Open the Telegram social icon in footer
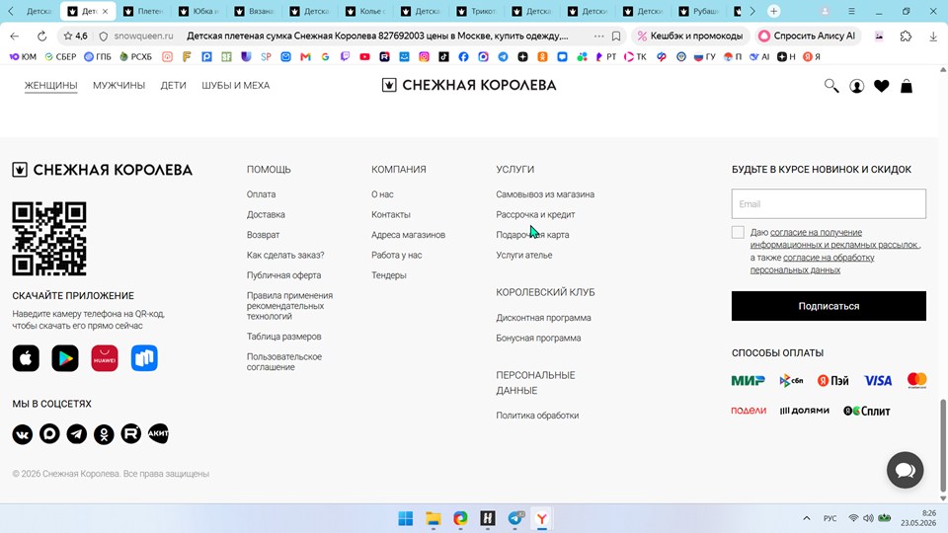The height and width of the screenshot is (533, 948). pyautogui.click(x=77, y=434)
